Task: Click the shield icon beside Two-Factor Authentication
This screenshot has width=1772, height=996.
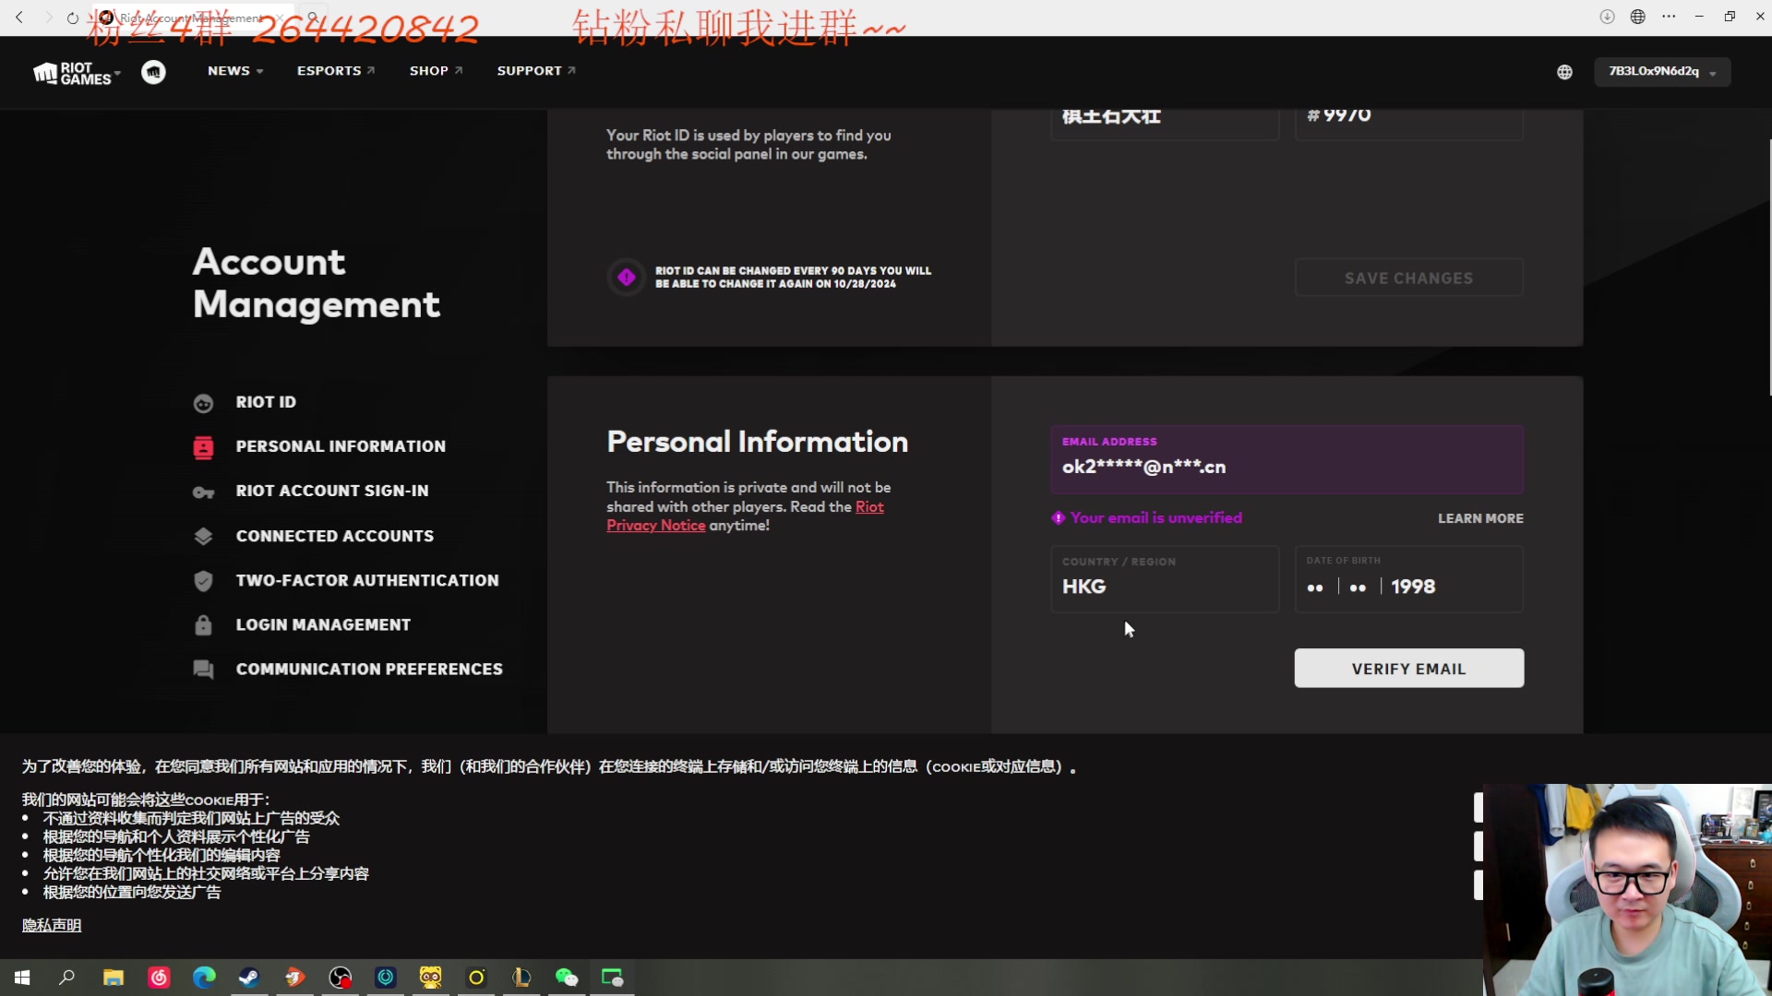Action: tap(203, 581)
